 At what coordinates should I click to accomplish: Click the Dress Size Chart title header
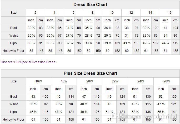tap(90, 5)
